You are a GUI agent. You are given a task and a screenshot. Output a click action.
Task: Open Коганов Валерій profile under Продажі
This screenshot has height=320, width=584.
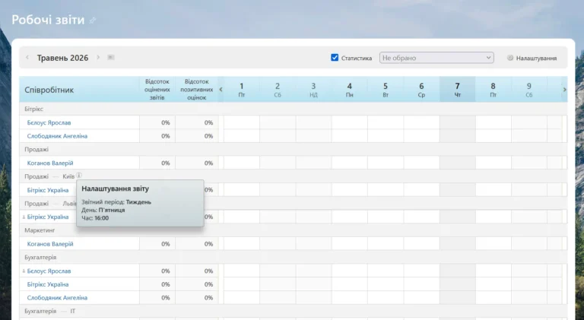pos(50,163)
